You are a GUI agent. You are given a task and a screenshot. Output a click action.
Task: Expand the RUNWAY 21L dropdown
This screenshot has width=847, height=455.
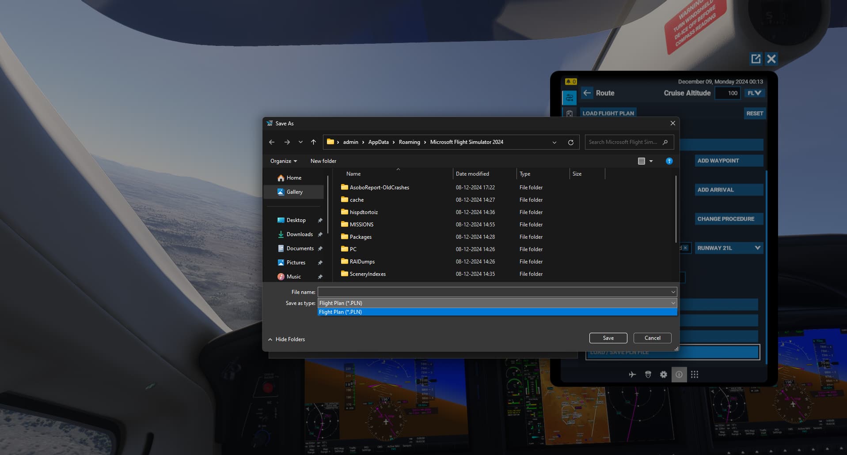coord(756,248)
